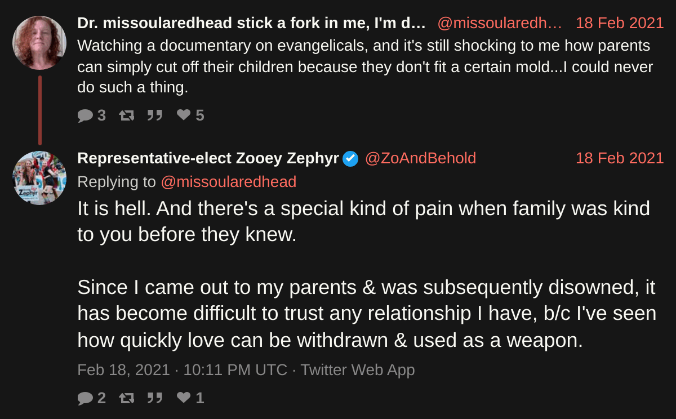
Task: Click the documentary on evangelicals tweet text
Action: point(364,66)
